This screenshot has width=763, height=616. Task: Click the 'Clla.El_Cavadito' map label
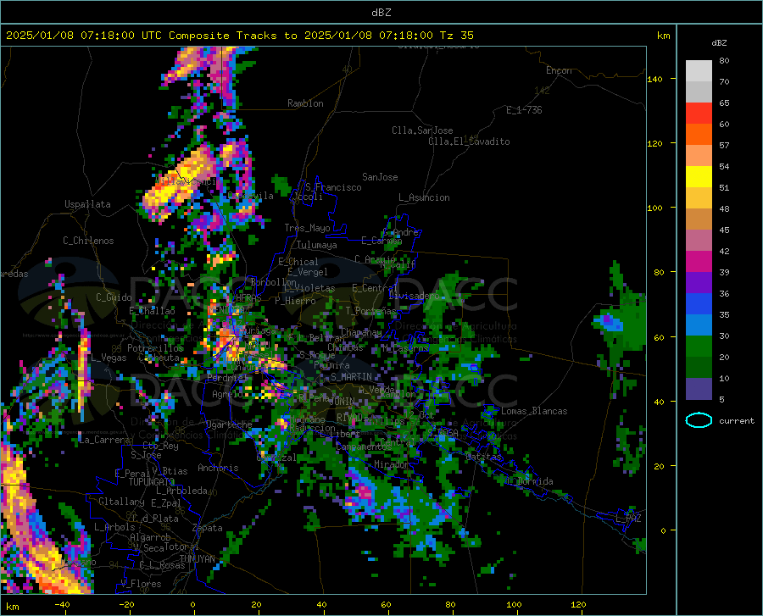469,142
